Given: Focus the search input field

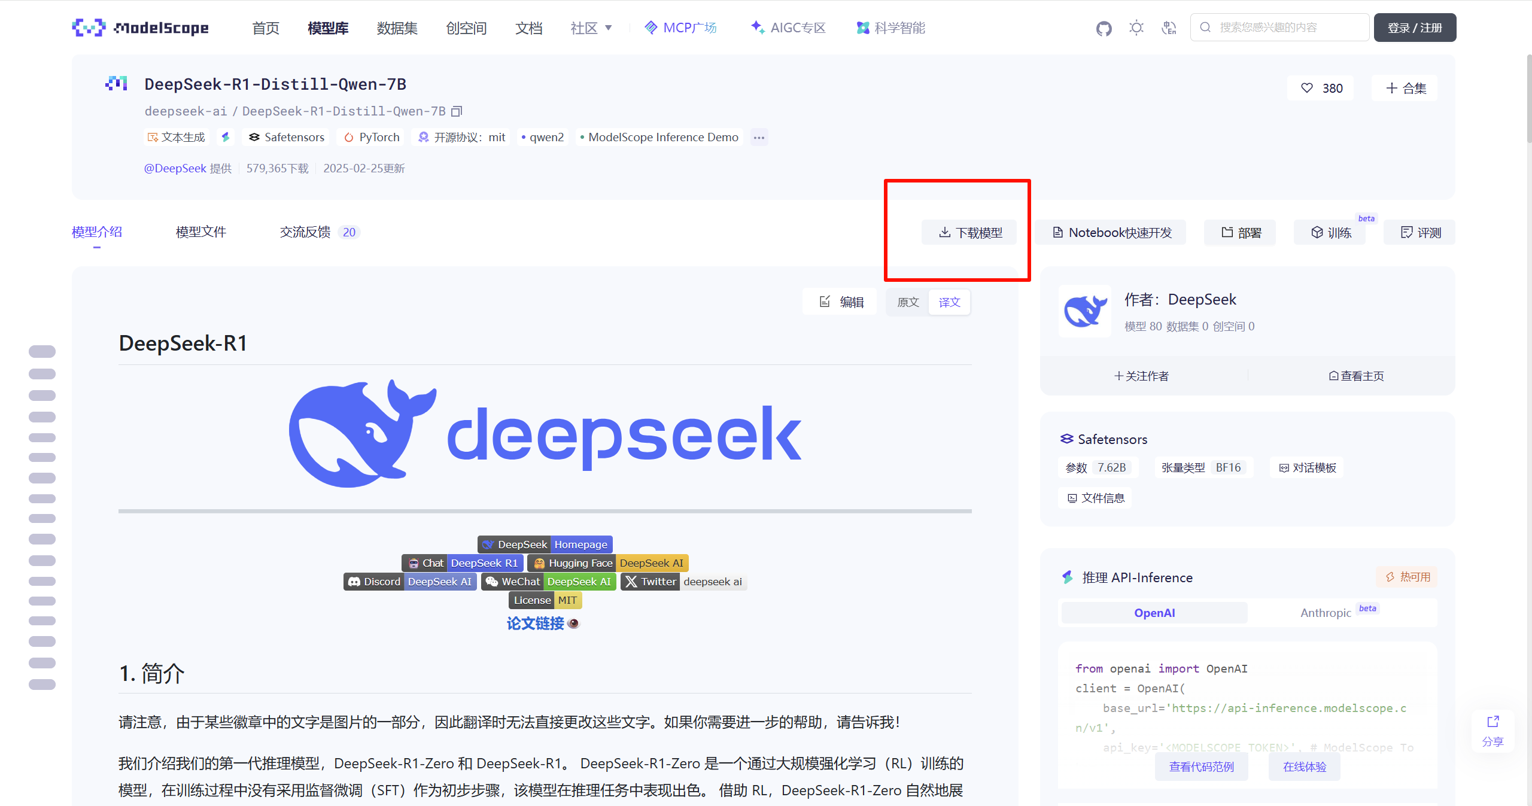Looking at the screenshot, I should 1279,28.
